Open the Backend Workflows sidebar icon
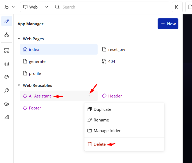 (7, 50)
